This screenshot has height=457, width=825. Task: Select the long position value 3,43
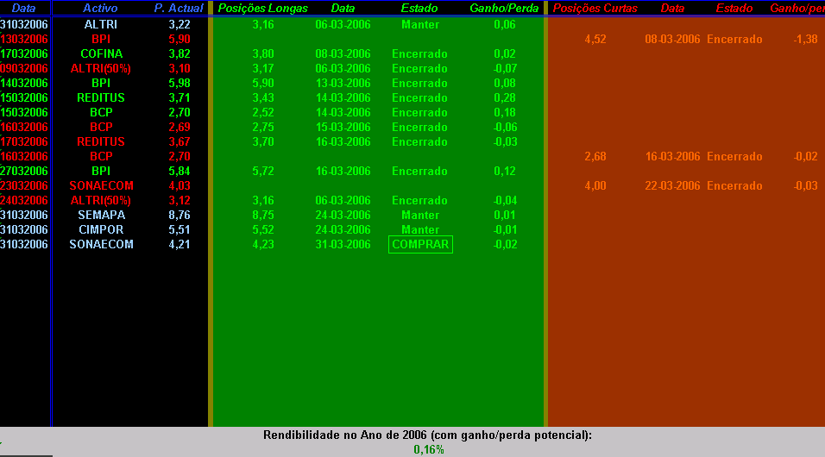pyautogui.click(x=263, y=97)
